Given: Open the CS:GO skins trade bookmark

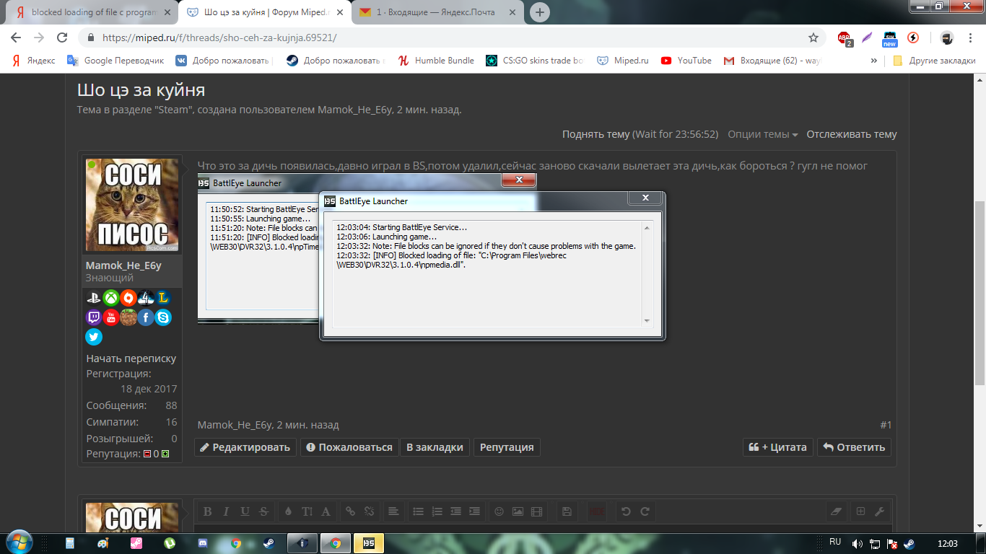Looking at the screenshot, I should pyautogui.click(x=535, y=61).
